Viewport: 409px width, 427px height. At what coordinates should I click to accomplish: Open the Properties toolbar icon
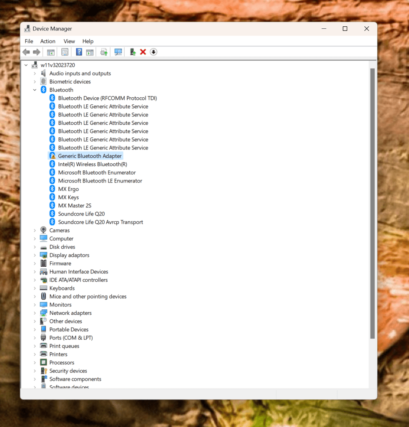[x=65, y=52]
